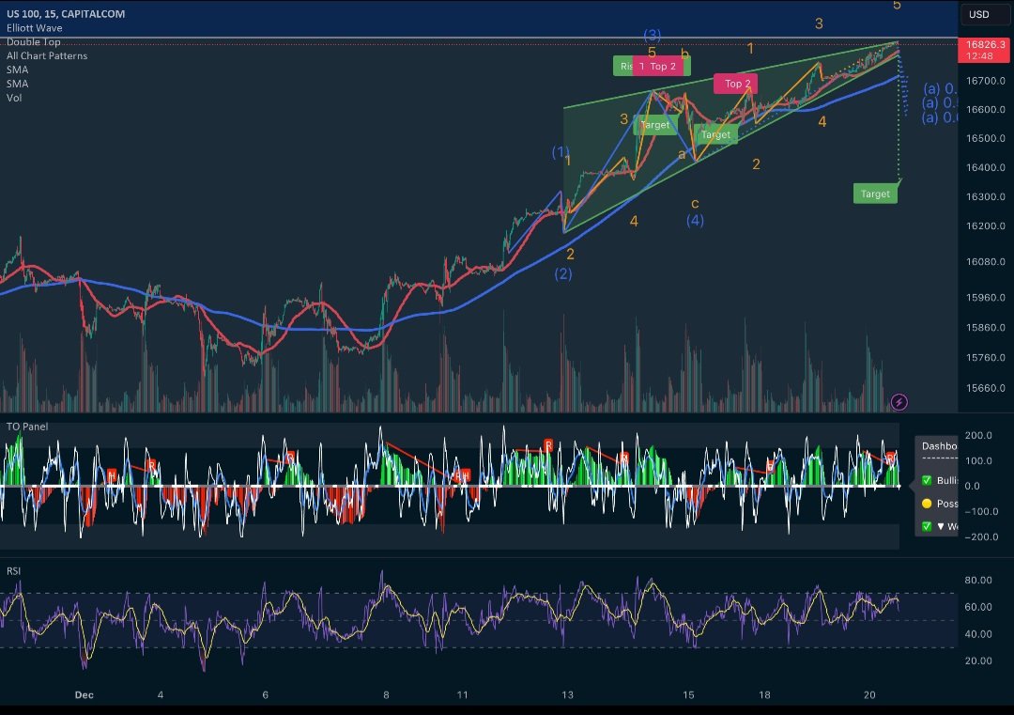Click the 80.00 value on RSI scale
This screenshot has height=715, width=1014.
977,580
